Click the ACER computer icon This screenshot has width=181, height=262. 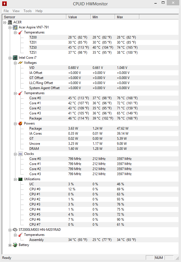[10, 22]
